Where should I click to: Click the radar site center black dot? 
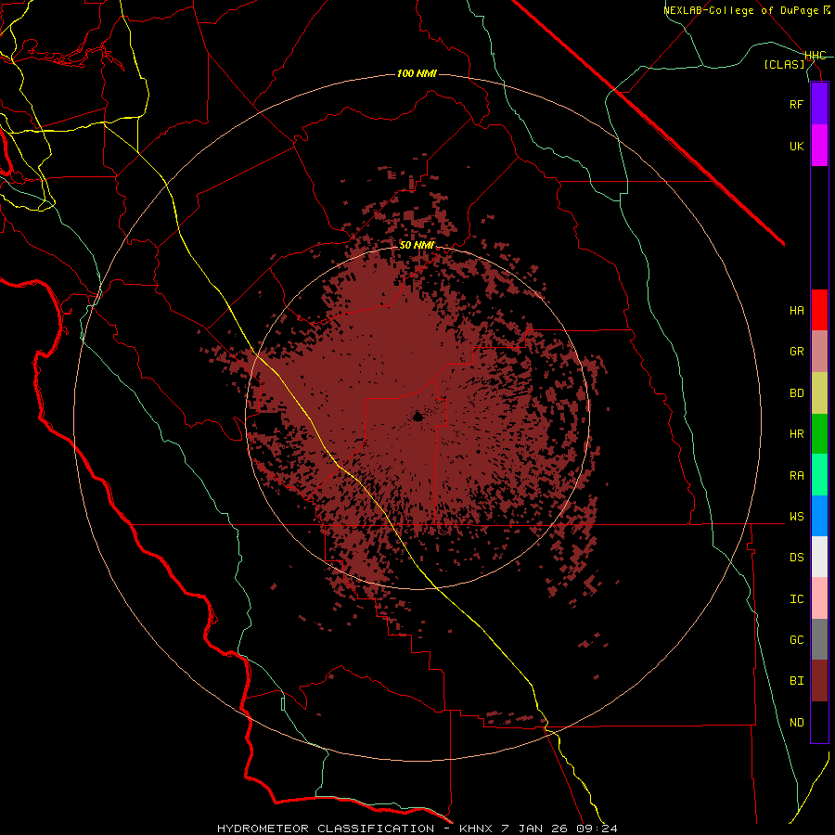417,417
